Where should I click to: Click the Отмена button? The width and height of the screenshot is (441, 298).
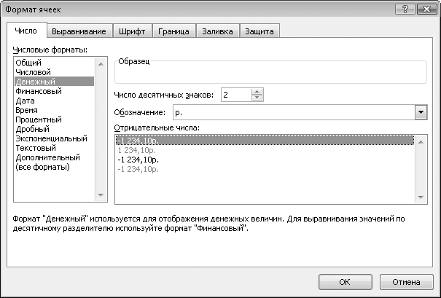407,282
